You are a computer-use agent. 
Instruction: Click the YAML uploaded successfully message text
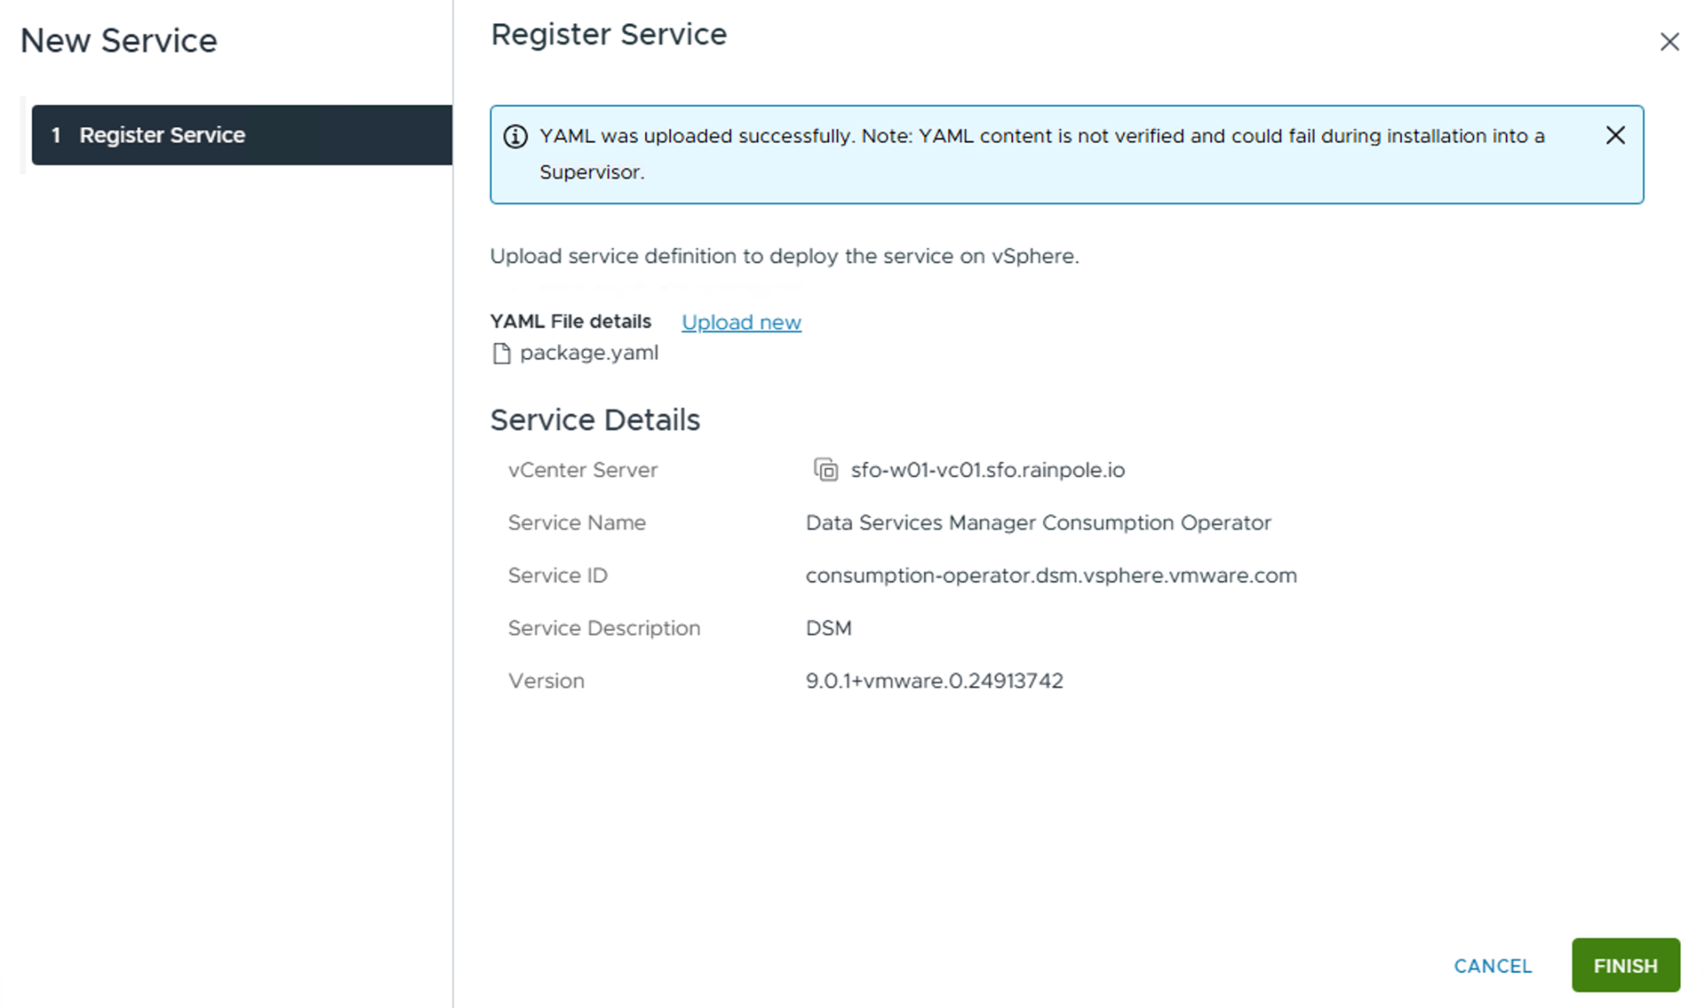tap(1041, 137)
